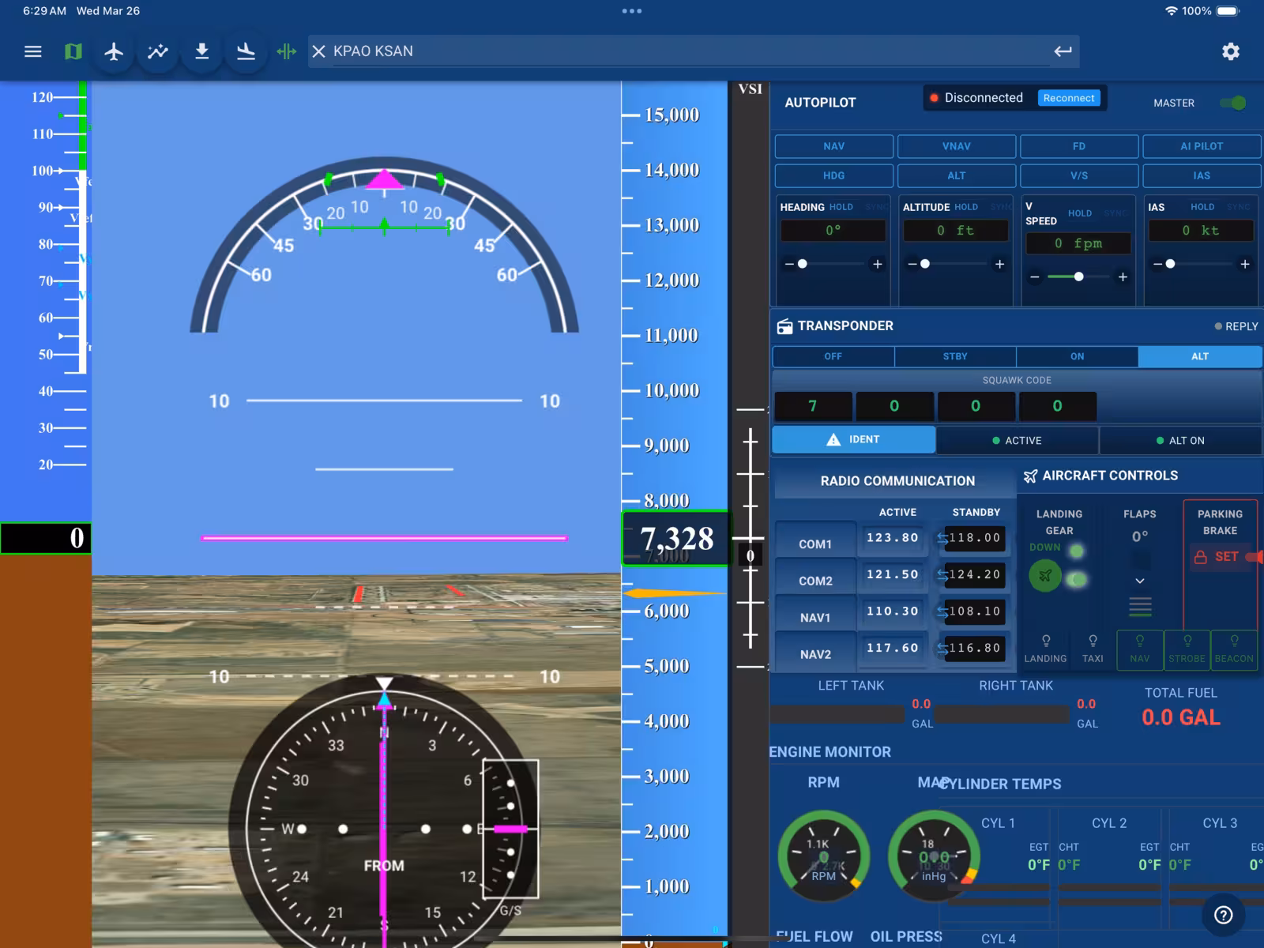The width and height of the screenshot is (1264, 948).
Task: Click the download icon in toolbar
Action: click(x=202, y=51)
